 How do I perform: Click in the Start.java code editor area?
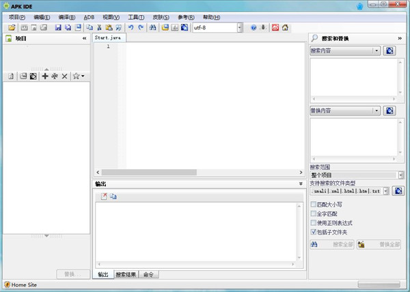pyautogui.click(x=215, y=106)
